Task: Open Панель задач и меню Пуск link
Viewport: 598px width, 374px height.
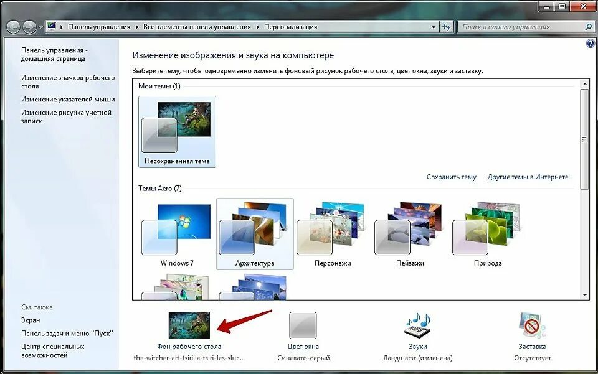Action: pyautogui.click(x=67, y=334)
